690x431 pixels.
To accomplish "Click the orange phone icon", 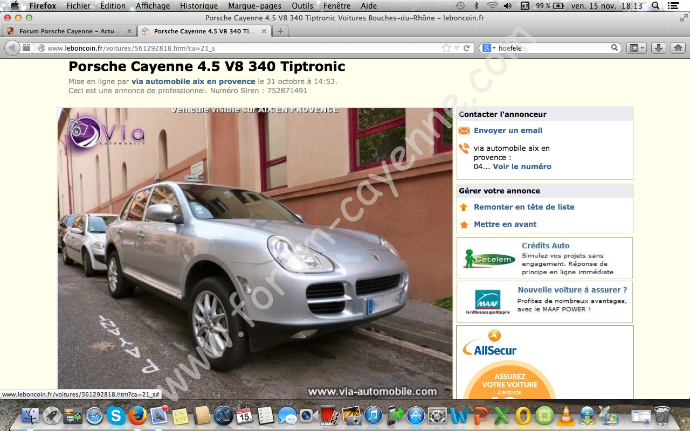I will click(x=464, y=148).
